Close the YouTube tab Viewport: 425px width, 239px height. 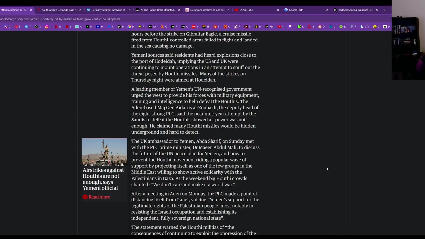coord(278,10)
